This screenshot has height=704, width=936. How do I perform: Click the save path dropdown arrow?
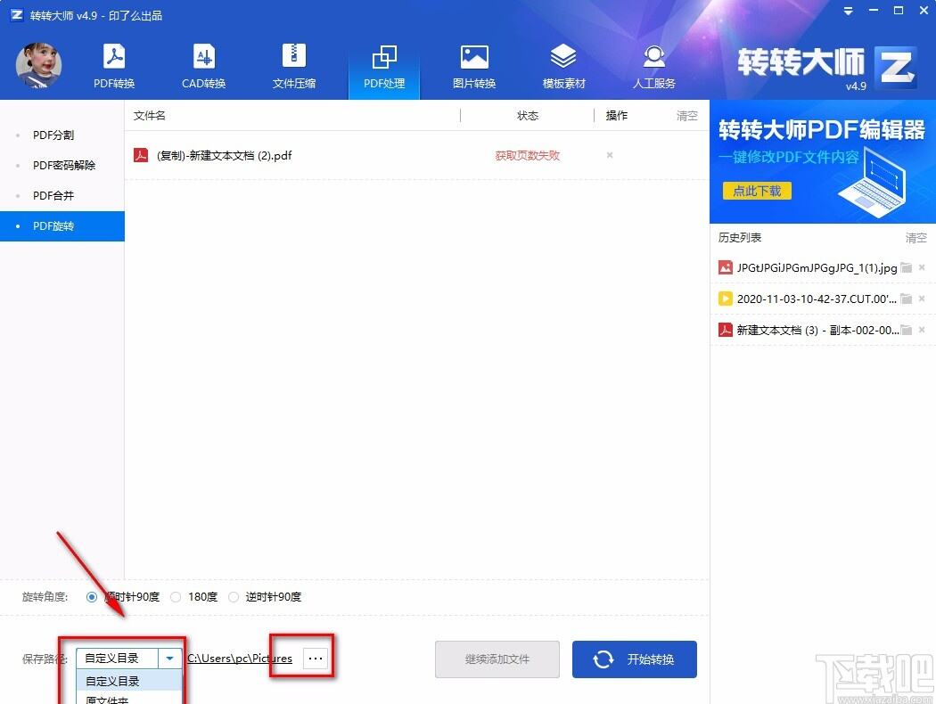click(169, 658)
